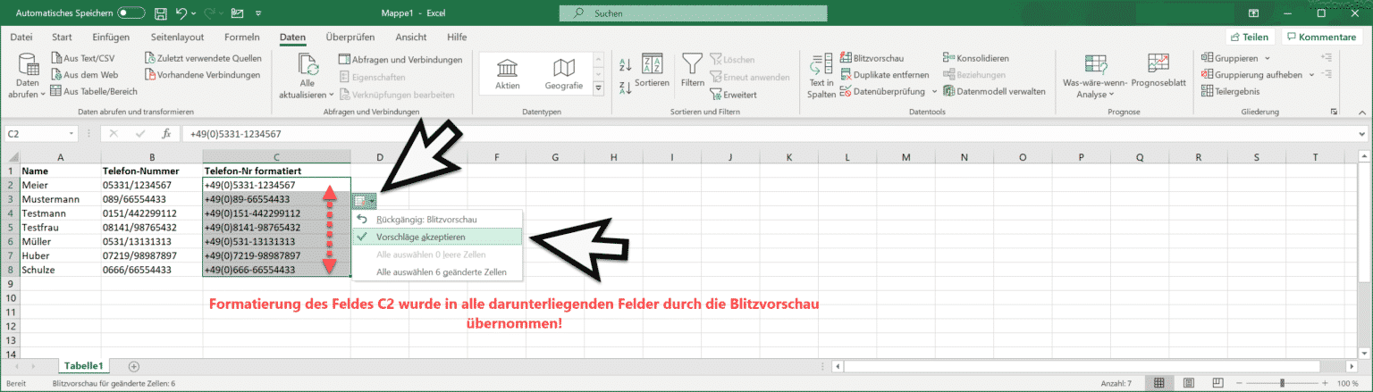This screenshot has height=392, width=1373.
Task: Click Duplikate entfernen icon
Action: coord(847,75)
